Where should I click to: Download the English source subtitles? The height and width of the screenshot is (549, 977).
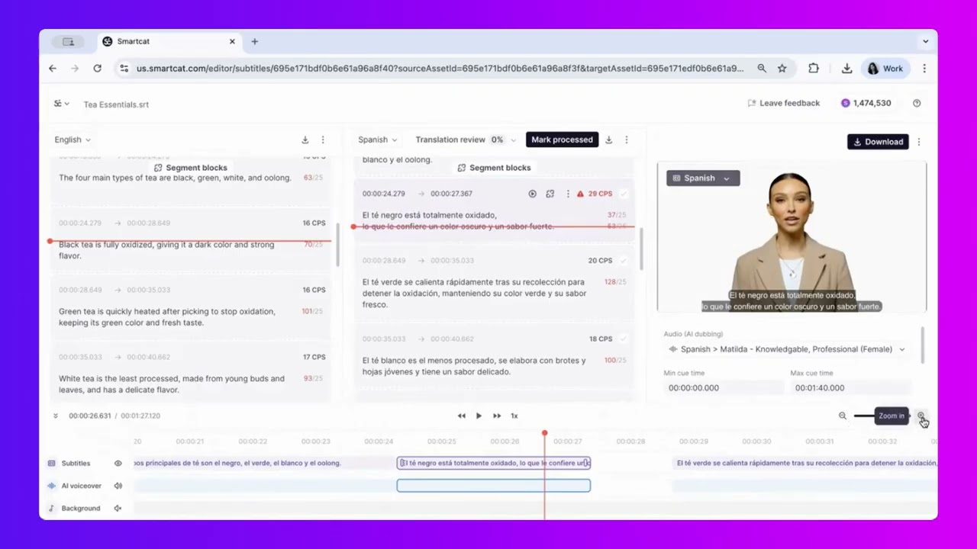305,140
